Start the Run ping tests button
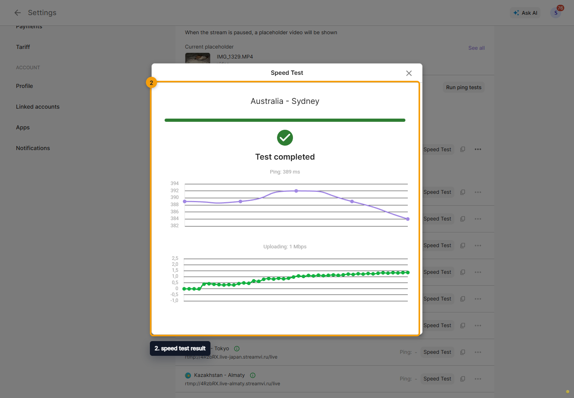The height and width of the screenshot is (398, 574). point(464,88)
